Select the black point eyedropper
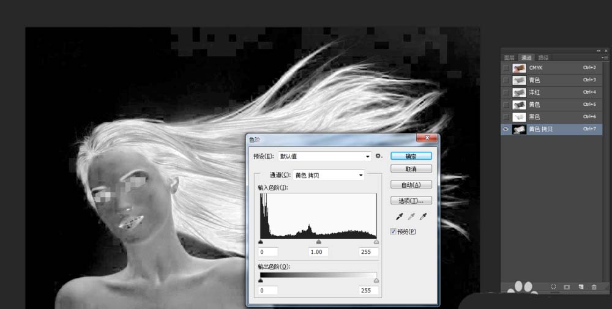 click(x=400, y=217)
